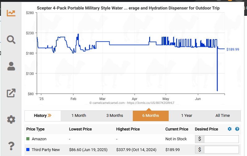Click the external link sidebar icon
Viewport: 247px width, 156px height.
tap(11, 93)
